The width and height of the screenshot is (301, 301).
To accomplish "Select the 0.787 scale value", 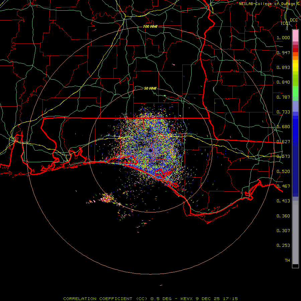I will coord(283,97).
